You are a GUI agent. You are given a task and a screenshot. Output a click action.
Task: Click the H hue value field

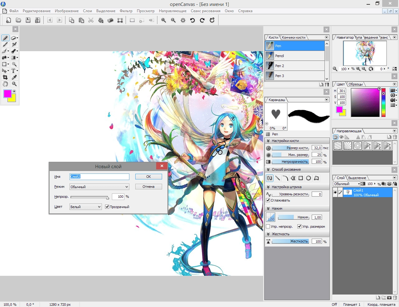(x=342, y=91)
